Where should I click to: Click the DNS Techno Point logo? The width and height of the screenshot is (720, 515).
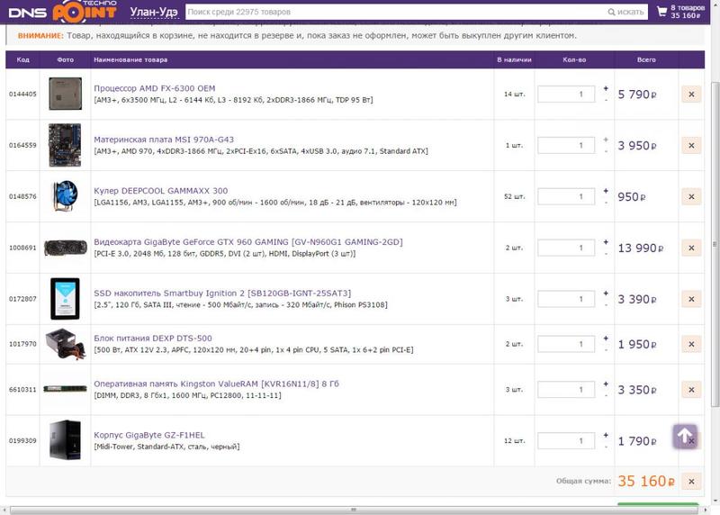59,13
